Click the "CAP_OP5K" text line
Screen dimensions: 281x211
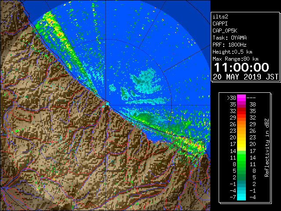tap(225, 31)
